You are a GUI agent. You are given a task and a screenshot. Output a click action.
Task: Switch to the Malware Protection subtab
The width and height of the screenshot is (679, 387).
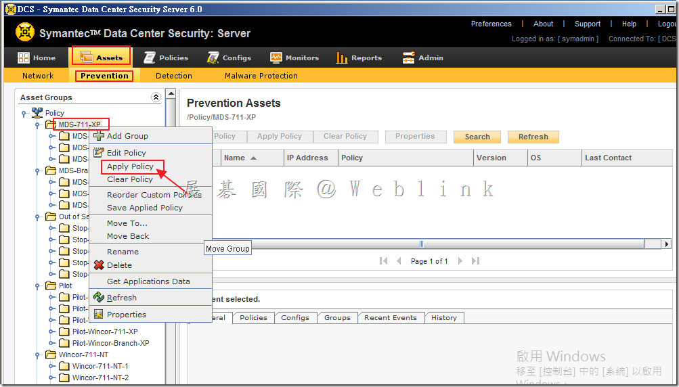coord(261,76)
